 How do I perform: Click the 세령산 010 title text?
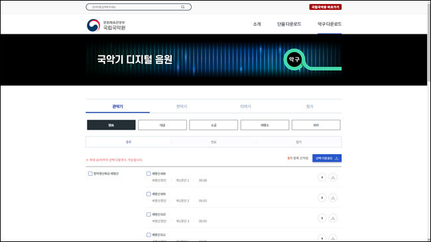(159, 214)
